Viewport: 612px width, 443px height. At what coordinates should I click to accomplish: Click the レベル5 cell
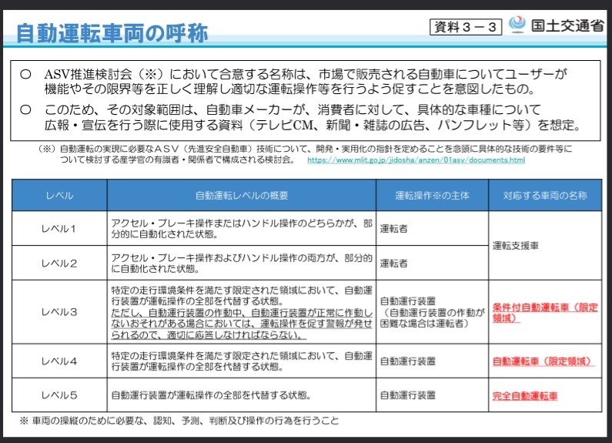click(59, 395)
